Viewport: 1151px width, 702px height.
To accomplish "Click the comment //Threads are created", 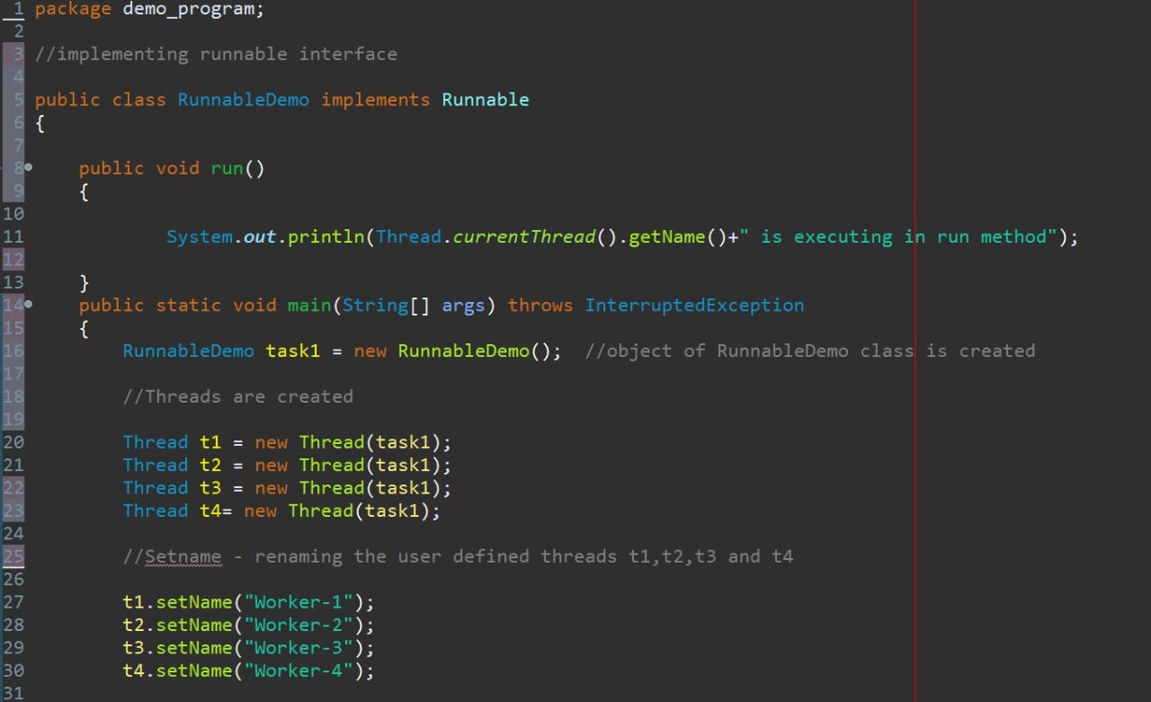I will (237, 395).
